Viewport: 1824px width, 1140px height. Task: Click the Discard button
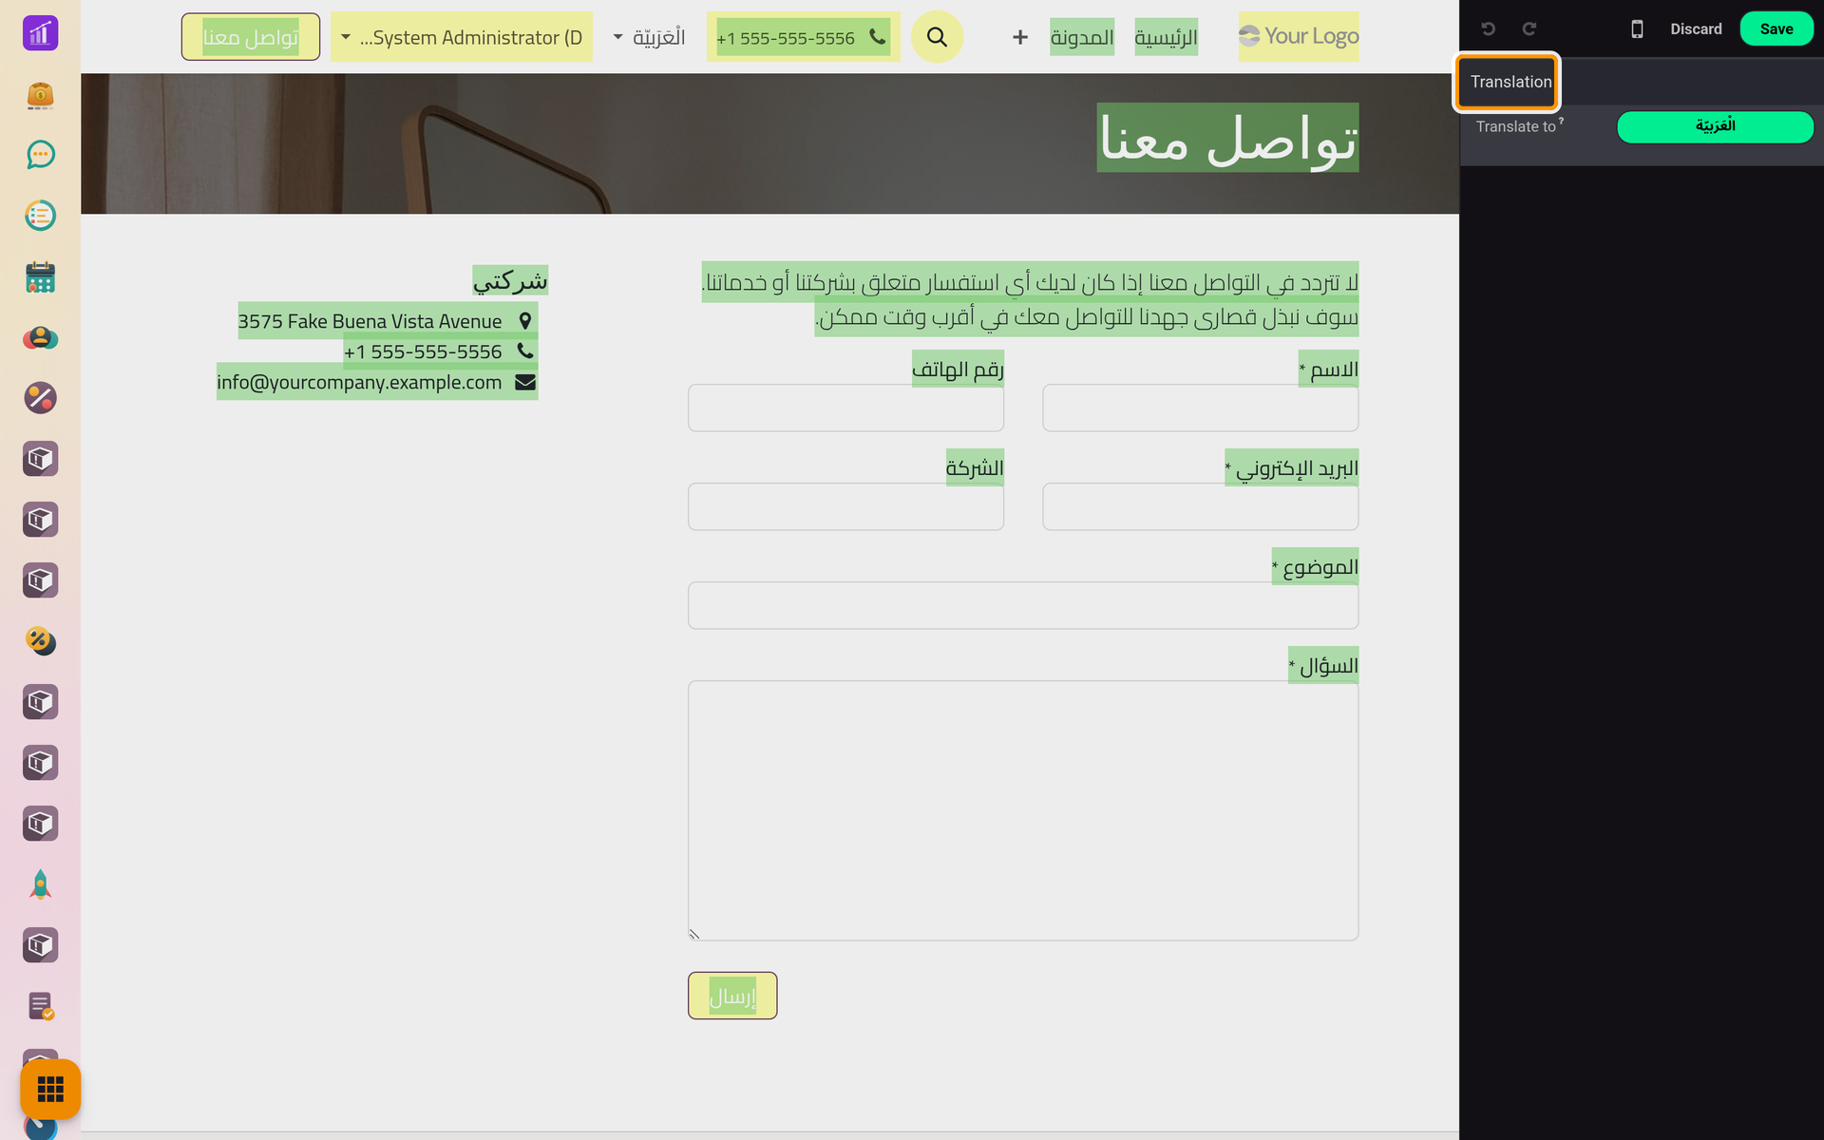1696,28
